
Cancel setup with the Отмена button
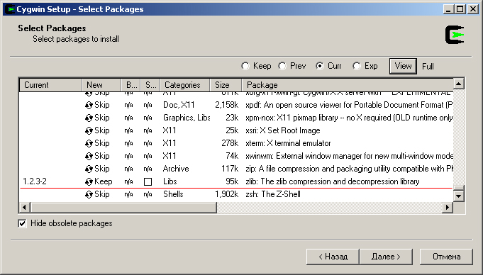pos(446,257)
